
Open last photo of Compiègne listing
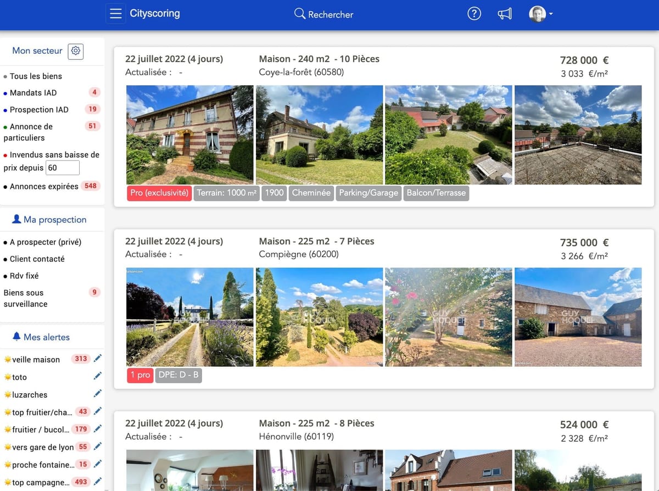click(x=578, y=317)
